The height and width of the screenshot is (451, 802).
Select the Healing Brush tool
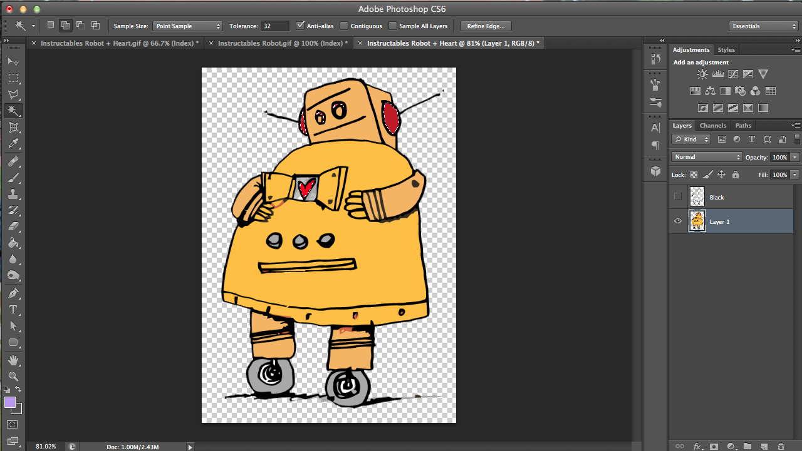(13, 161)
